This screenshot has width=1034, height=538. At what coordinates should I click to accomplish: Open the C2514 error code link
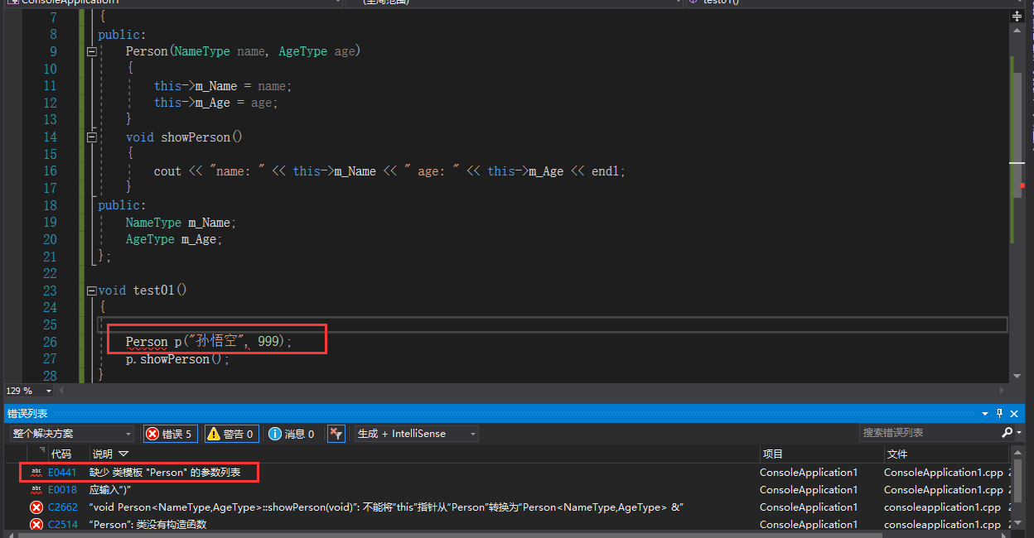[63, 525]
